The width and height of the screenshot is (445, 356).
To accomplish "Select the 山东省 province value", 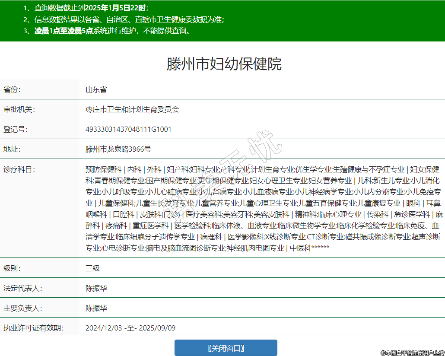I will tap(96, 90).
